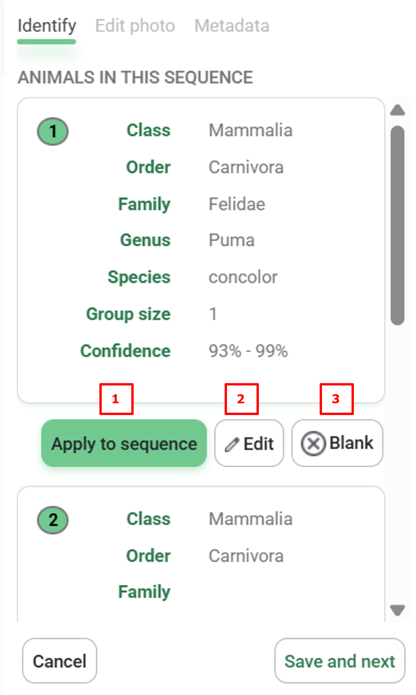Go to the Metadata tab

232,26
